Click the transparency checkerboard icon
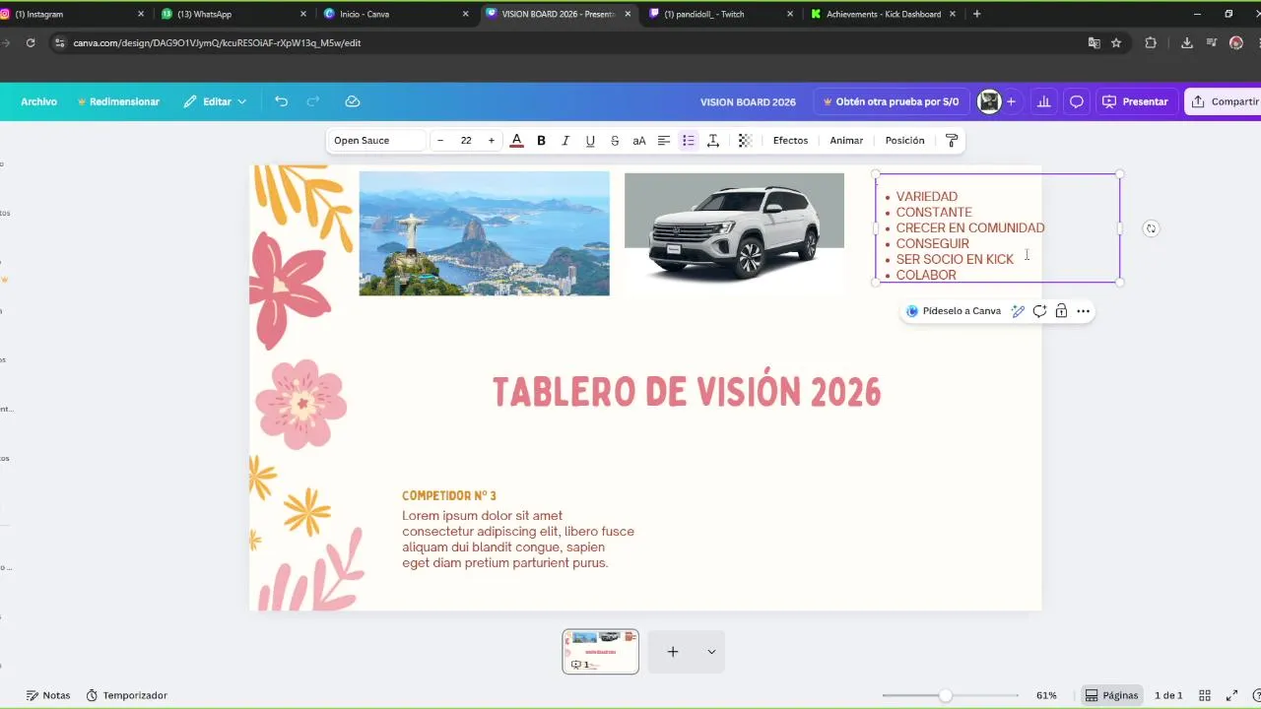1261x709 pixels. (x=745, y=141)
